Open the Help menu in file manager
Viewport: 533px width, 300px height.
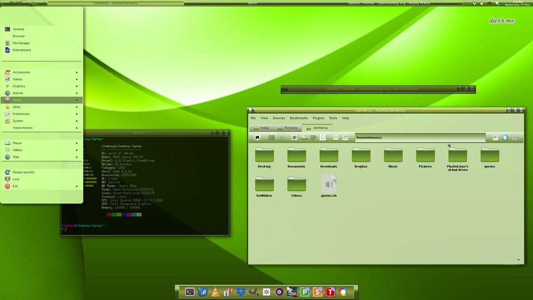345,118
